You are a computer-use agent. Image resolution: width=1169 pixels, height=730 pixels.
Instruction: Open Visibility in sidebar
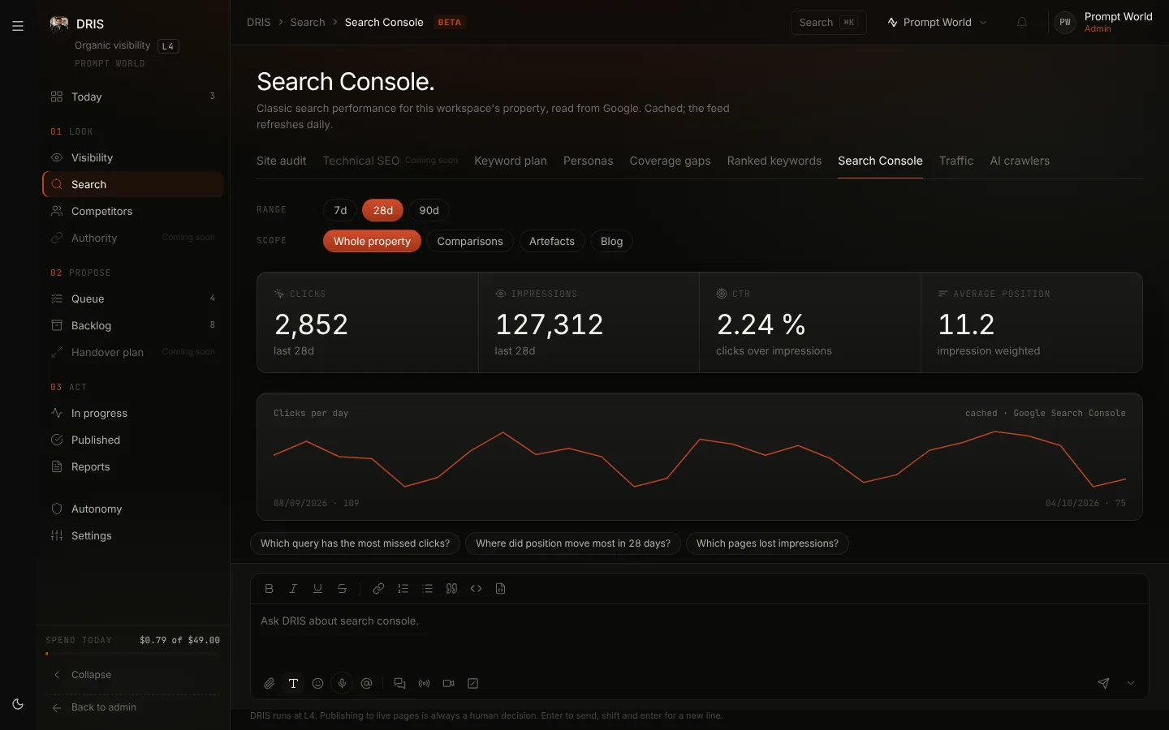133,158
